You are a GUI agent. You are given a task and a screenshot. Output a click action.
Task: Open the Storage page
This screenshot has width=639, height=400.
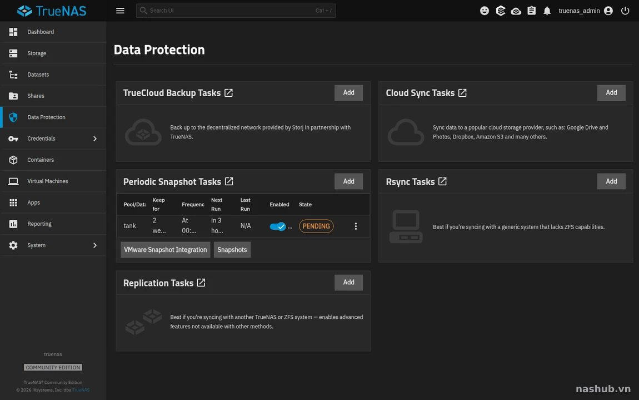coord(53,53)
